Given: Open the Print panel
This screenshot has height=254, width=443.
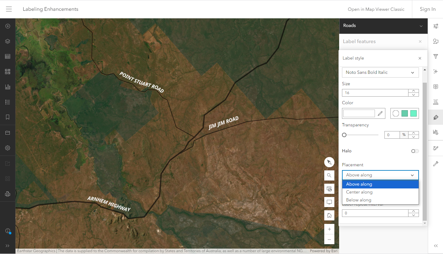Looking at the screenshot, I should (7, 194).
